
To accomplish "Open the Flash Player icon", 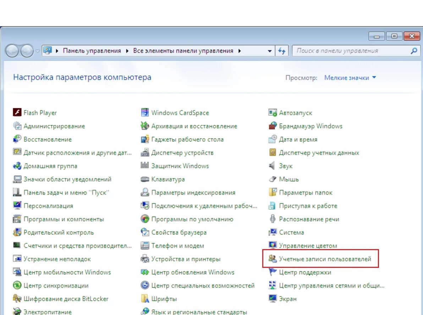I will point(17,112).
